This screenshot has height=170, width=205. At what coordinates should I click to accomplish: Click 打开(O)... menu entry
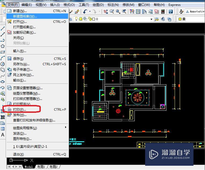[x=37, y=21]
